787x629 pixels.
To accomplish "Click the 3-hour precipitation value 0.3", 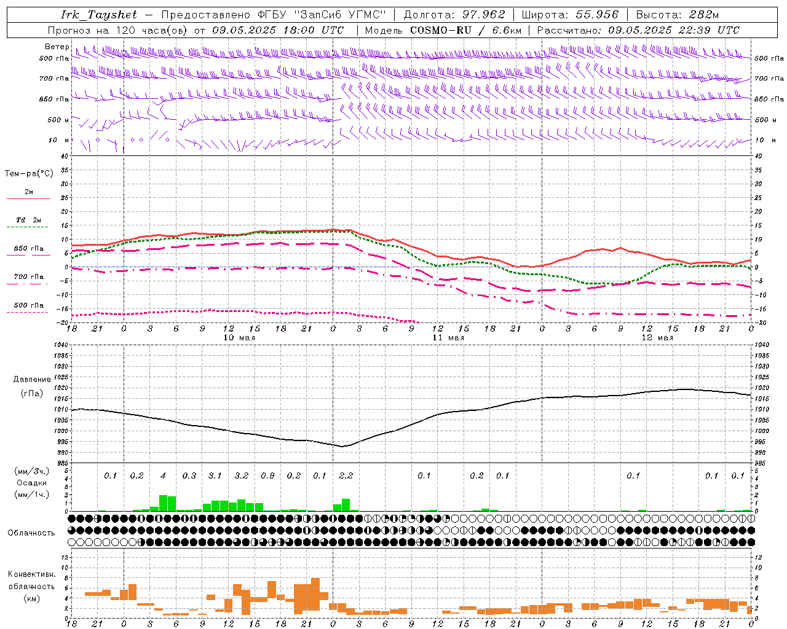I will pos(189,475).
